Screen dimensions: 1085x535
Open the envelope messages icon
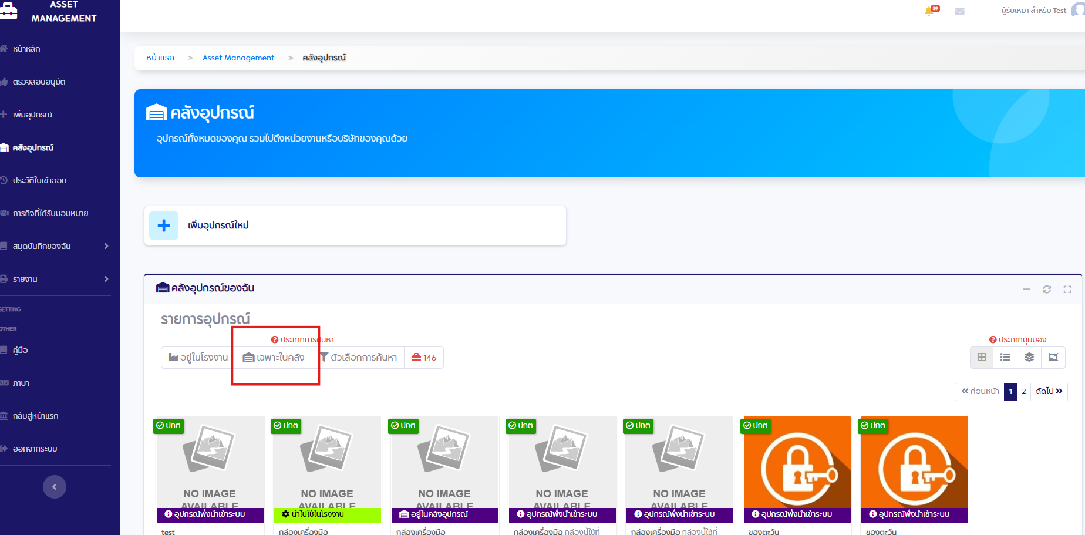click(959, 11)
